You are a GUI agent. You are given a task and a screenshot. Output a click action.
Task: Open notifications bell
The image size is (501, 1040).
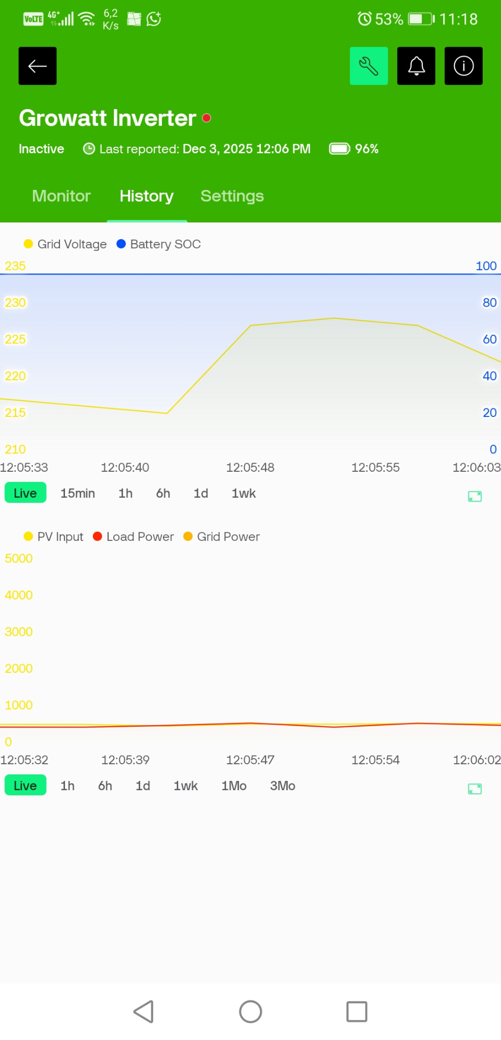[x=416, y=66]
